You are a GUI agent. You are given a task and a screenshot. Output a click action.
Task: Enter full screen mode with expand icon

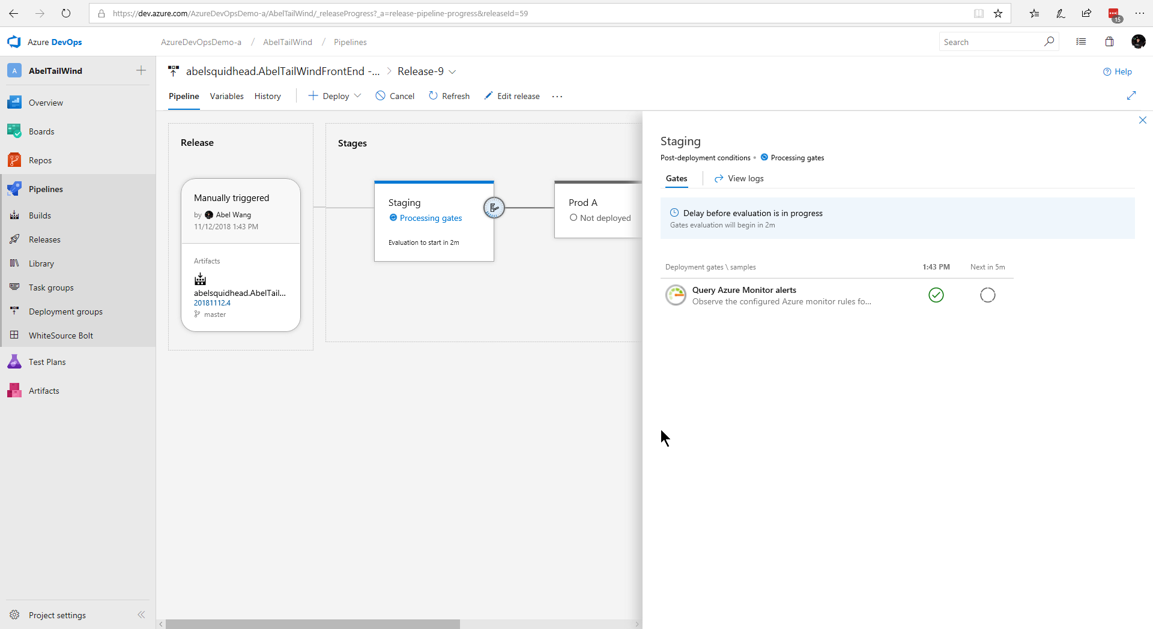tap(1131, 95)
